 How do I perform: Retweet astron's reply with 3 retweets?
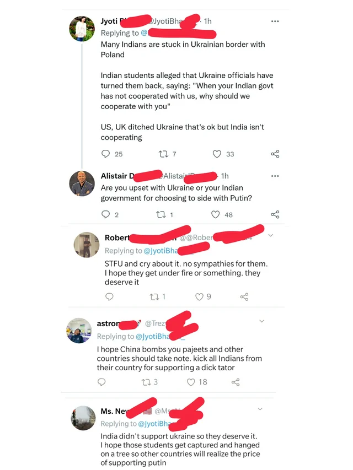[x=146, y=382]
